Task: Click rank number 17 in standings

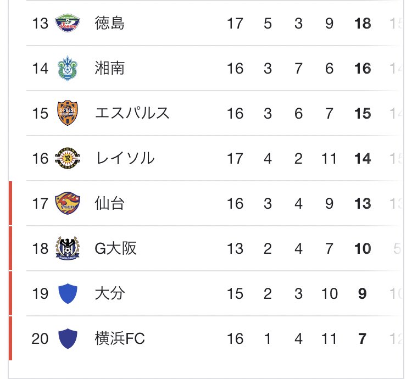Action: coord(40,204)
